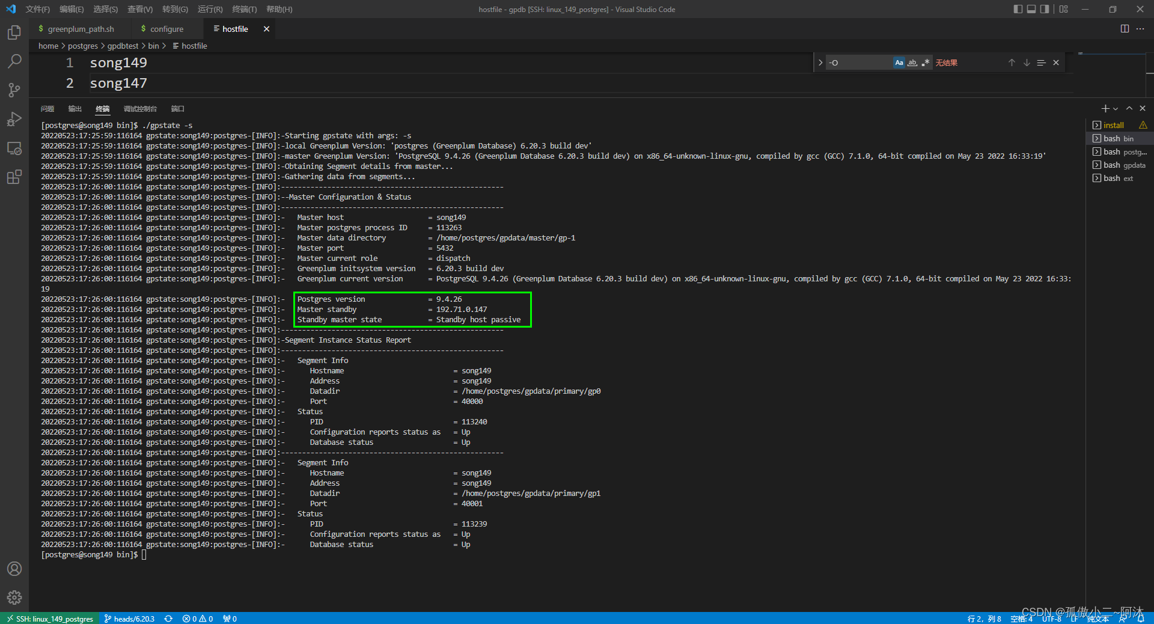1154x624 pixels.
Task: Open the 问题 (Problems) panel tab
Action: [47, 109]
